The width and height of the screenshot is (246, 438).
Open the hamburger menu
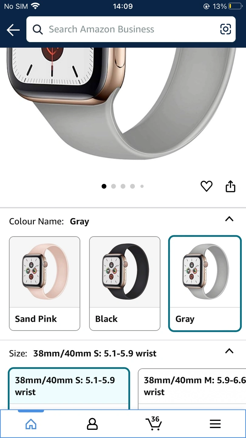pos(215,424)
